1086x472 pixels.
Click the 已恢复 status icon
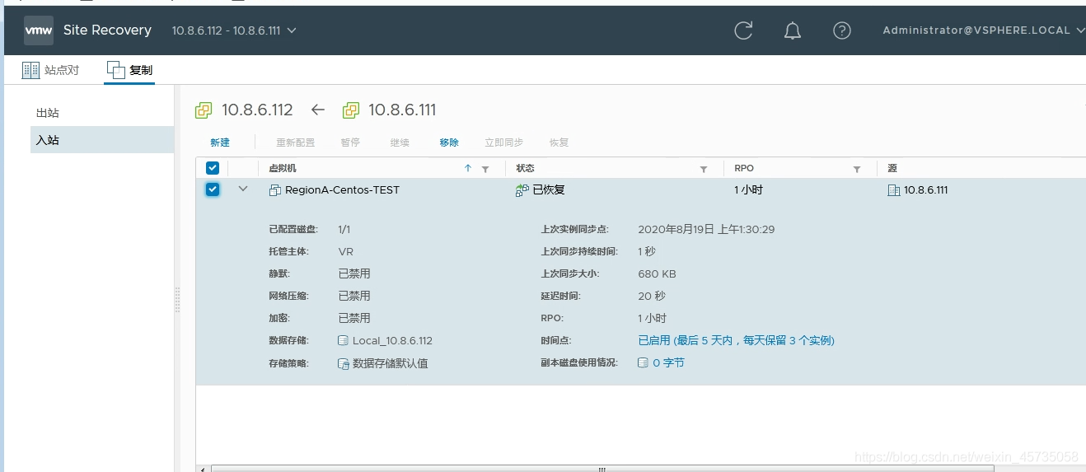(522, 190)
